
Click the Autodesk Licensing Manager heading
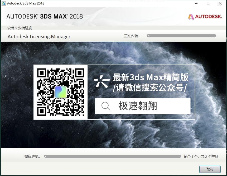pos(39,36)
